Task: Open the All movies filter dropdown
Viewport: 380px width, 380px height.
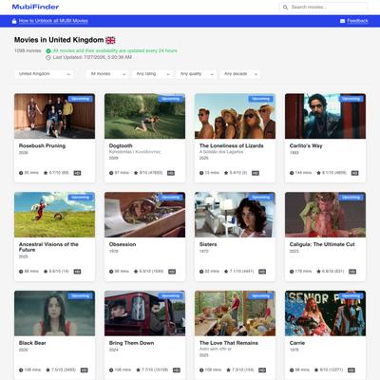Action: click(107, 74)
